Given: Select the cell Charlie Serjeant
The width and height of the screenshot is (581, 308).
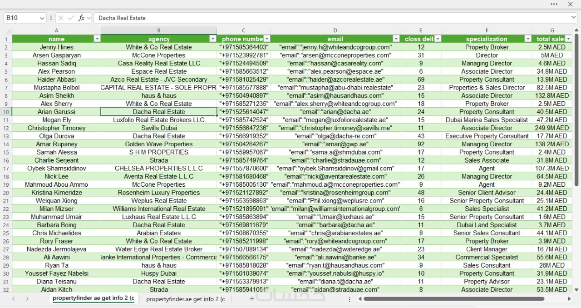Looking at the screenshot, I should (56, 160).
